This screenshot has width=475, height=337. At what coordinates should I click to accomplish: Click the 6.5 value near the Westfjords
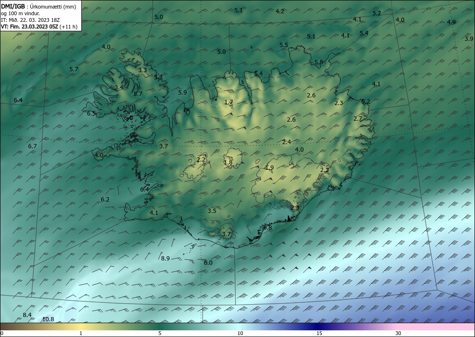(91, 114)
